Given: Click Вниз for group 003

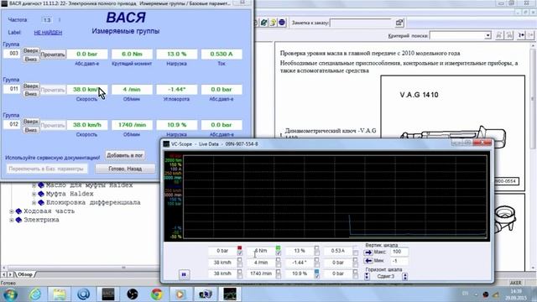Looking at the screenshot, I should click(x=31, y=59).
